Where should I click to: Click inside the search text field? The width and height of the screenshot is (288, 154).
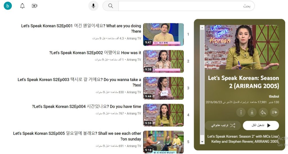tap(186, 6)
